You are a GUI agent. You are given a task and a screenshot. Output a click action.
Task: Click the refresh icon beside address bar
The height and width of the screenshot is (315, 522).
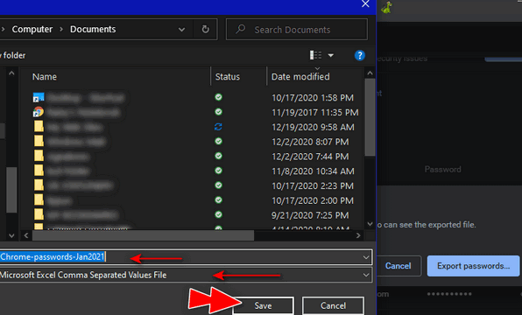tap(206, 29)
